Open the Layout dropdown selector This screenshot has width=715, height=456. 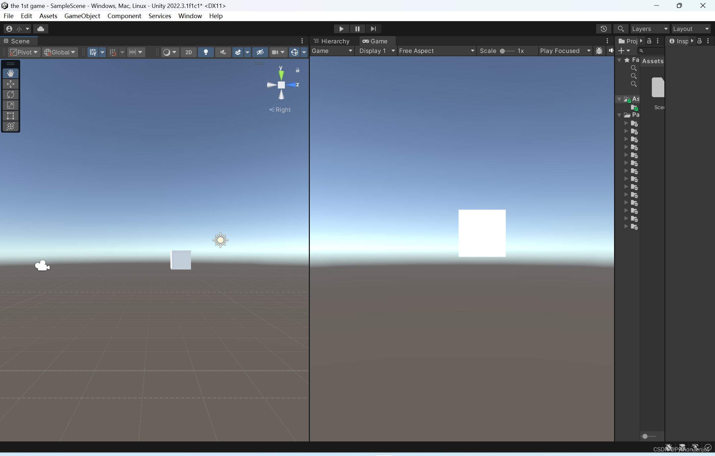click(691, 28)
